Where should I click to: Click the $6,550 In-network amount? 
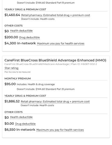20,130
